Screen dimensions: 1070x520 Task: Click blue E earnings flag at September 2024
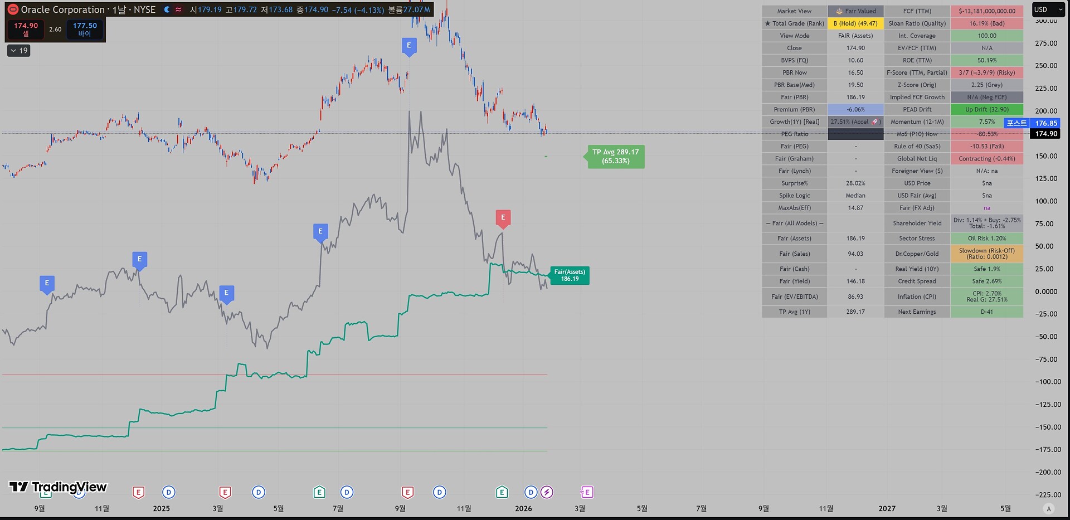[x=47, y=284]
